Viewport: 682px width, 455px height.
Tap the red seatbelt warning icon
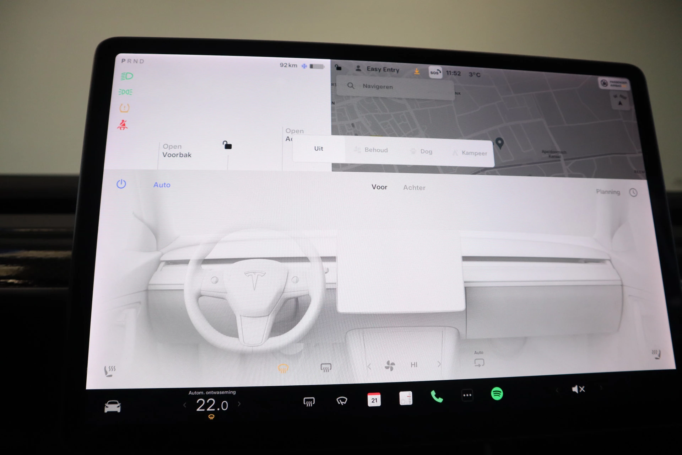tap(123, 125)
